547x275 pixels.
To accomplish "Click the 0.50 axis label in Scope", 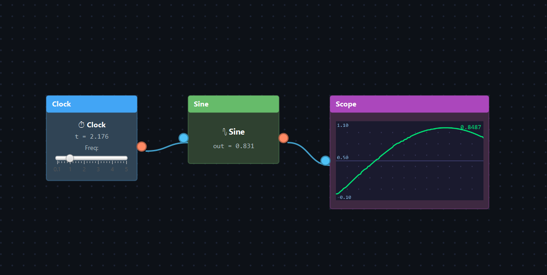I will 343,158.
